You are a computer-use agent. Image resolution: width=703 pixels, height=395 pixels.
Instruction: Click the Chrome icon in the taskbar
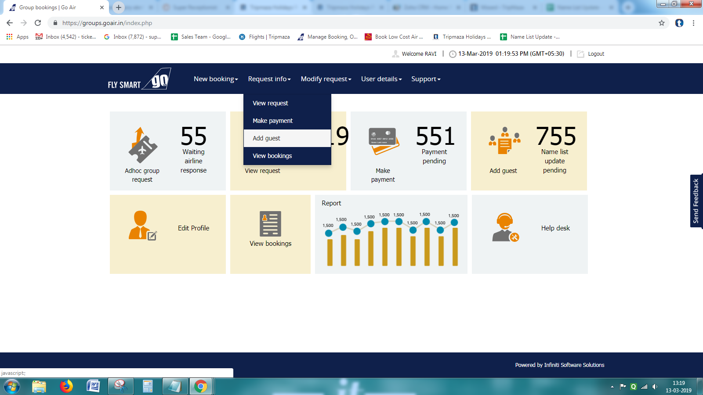tap(201, 387)
